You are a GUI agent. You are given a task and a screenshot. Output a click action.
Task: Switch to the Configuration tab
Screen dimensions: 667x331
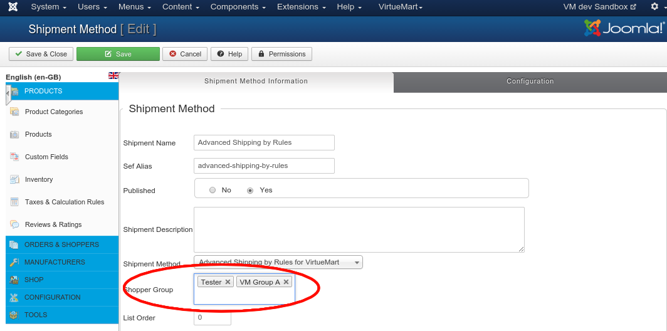(x=530, y=81)
